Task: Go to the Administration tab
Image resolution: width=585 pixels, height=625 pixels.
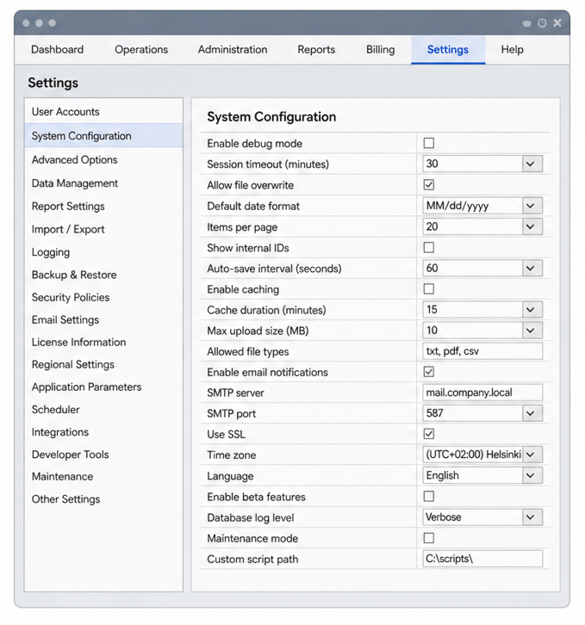Action: [x=233, y=49]
